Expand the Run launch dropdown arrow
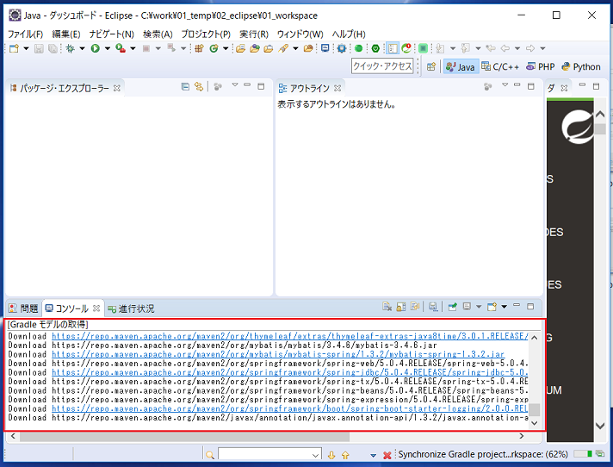This screenshot has height=467, width=613. click(x=107, y=48)
